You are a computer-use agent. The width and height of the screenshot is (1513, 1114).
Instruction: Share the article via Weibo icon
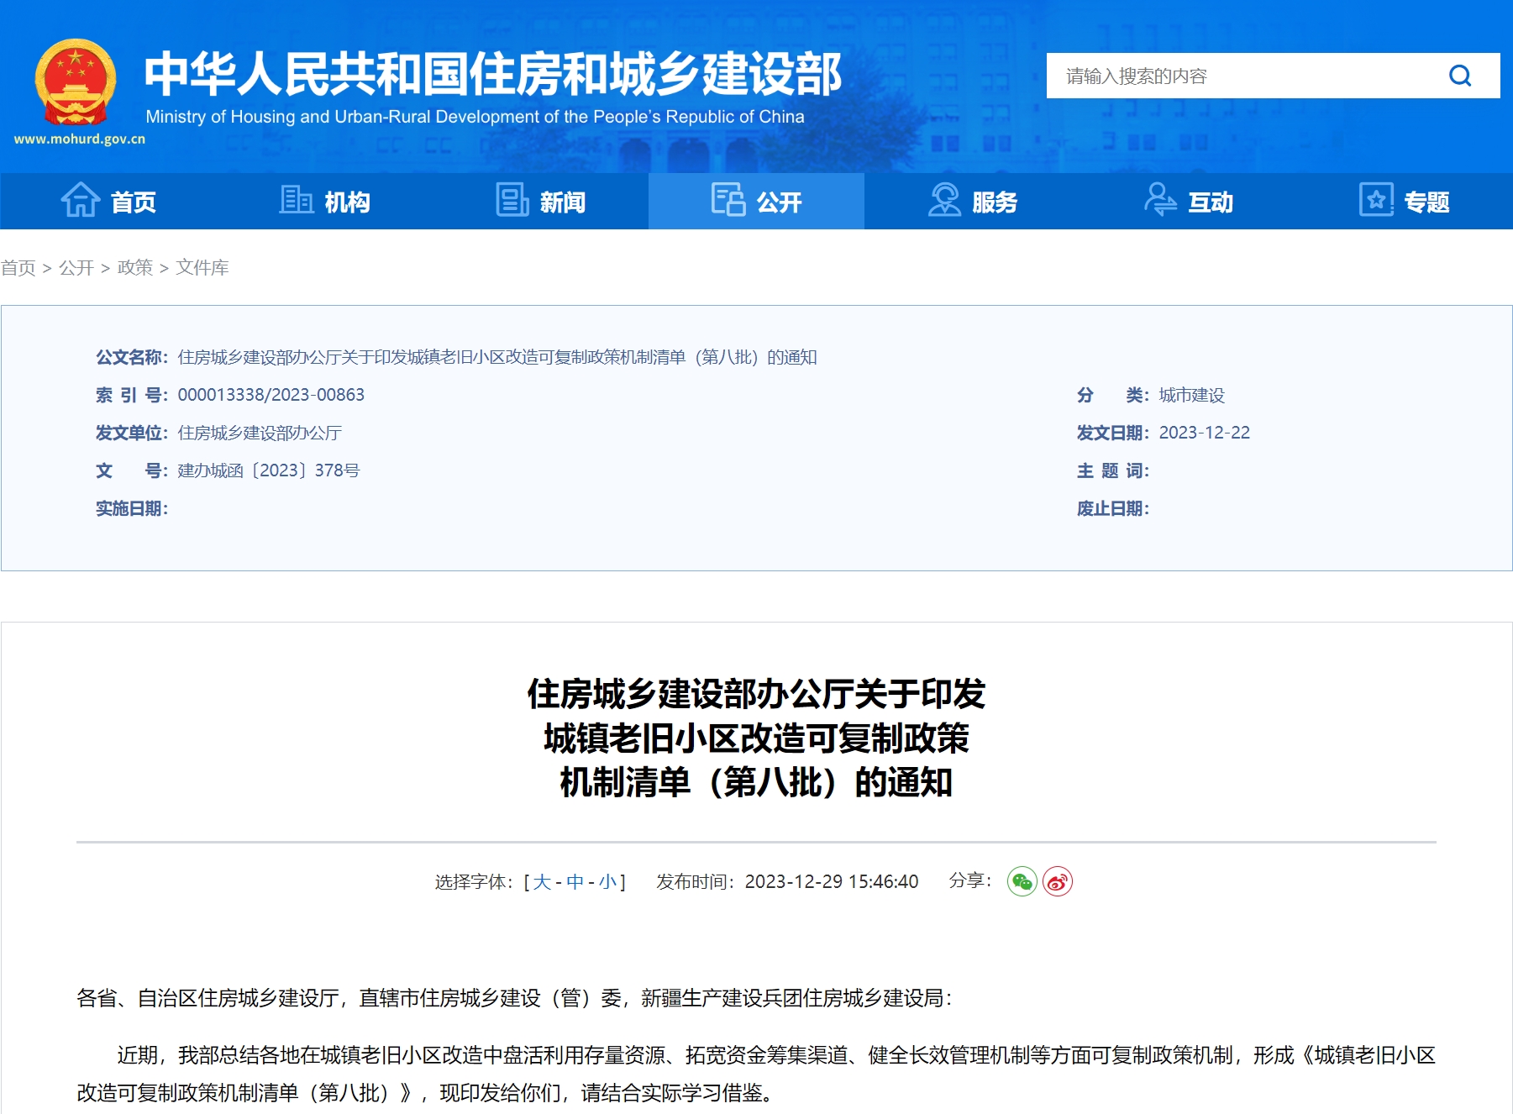[x=1058, y=881]
